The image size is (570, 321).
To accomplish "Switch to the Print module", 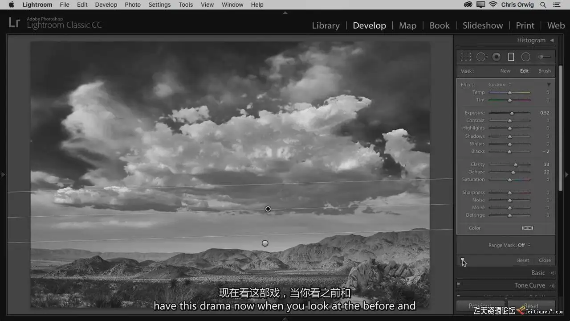I will (x=525, y=25).
